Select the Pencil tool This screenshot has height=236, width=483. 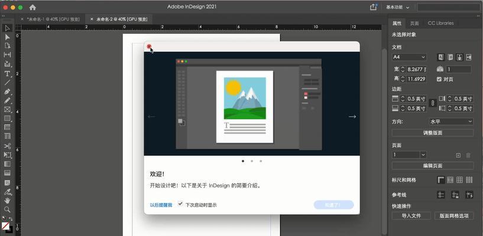click(x=8, y=100)
